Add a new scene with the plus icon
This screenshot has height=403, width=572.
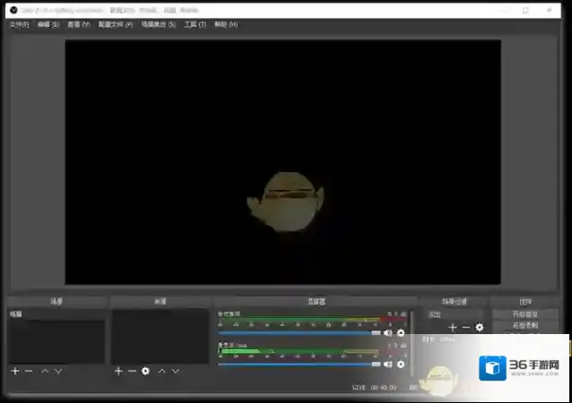15,371
